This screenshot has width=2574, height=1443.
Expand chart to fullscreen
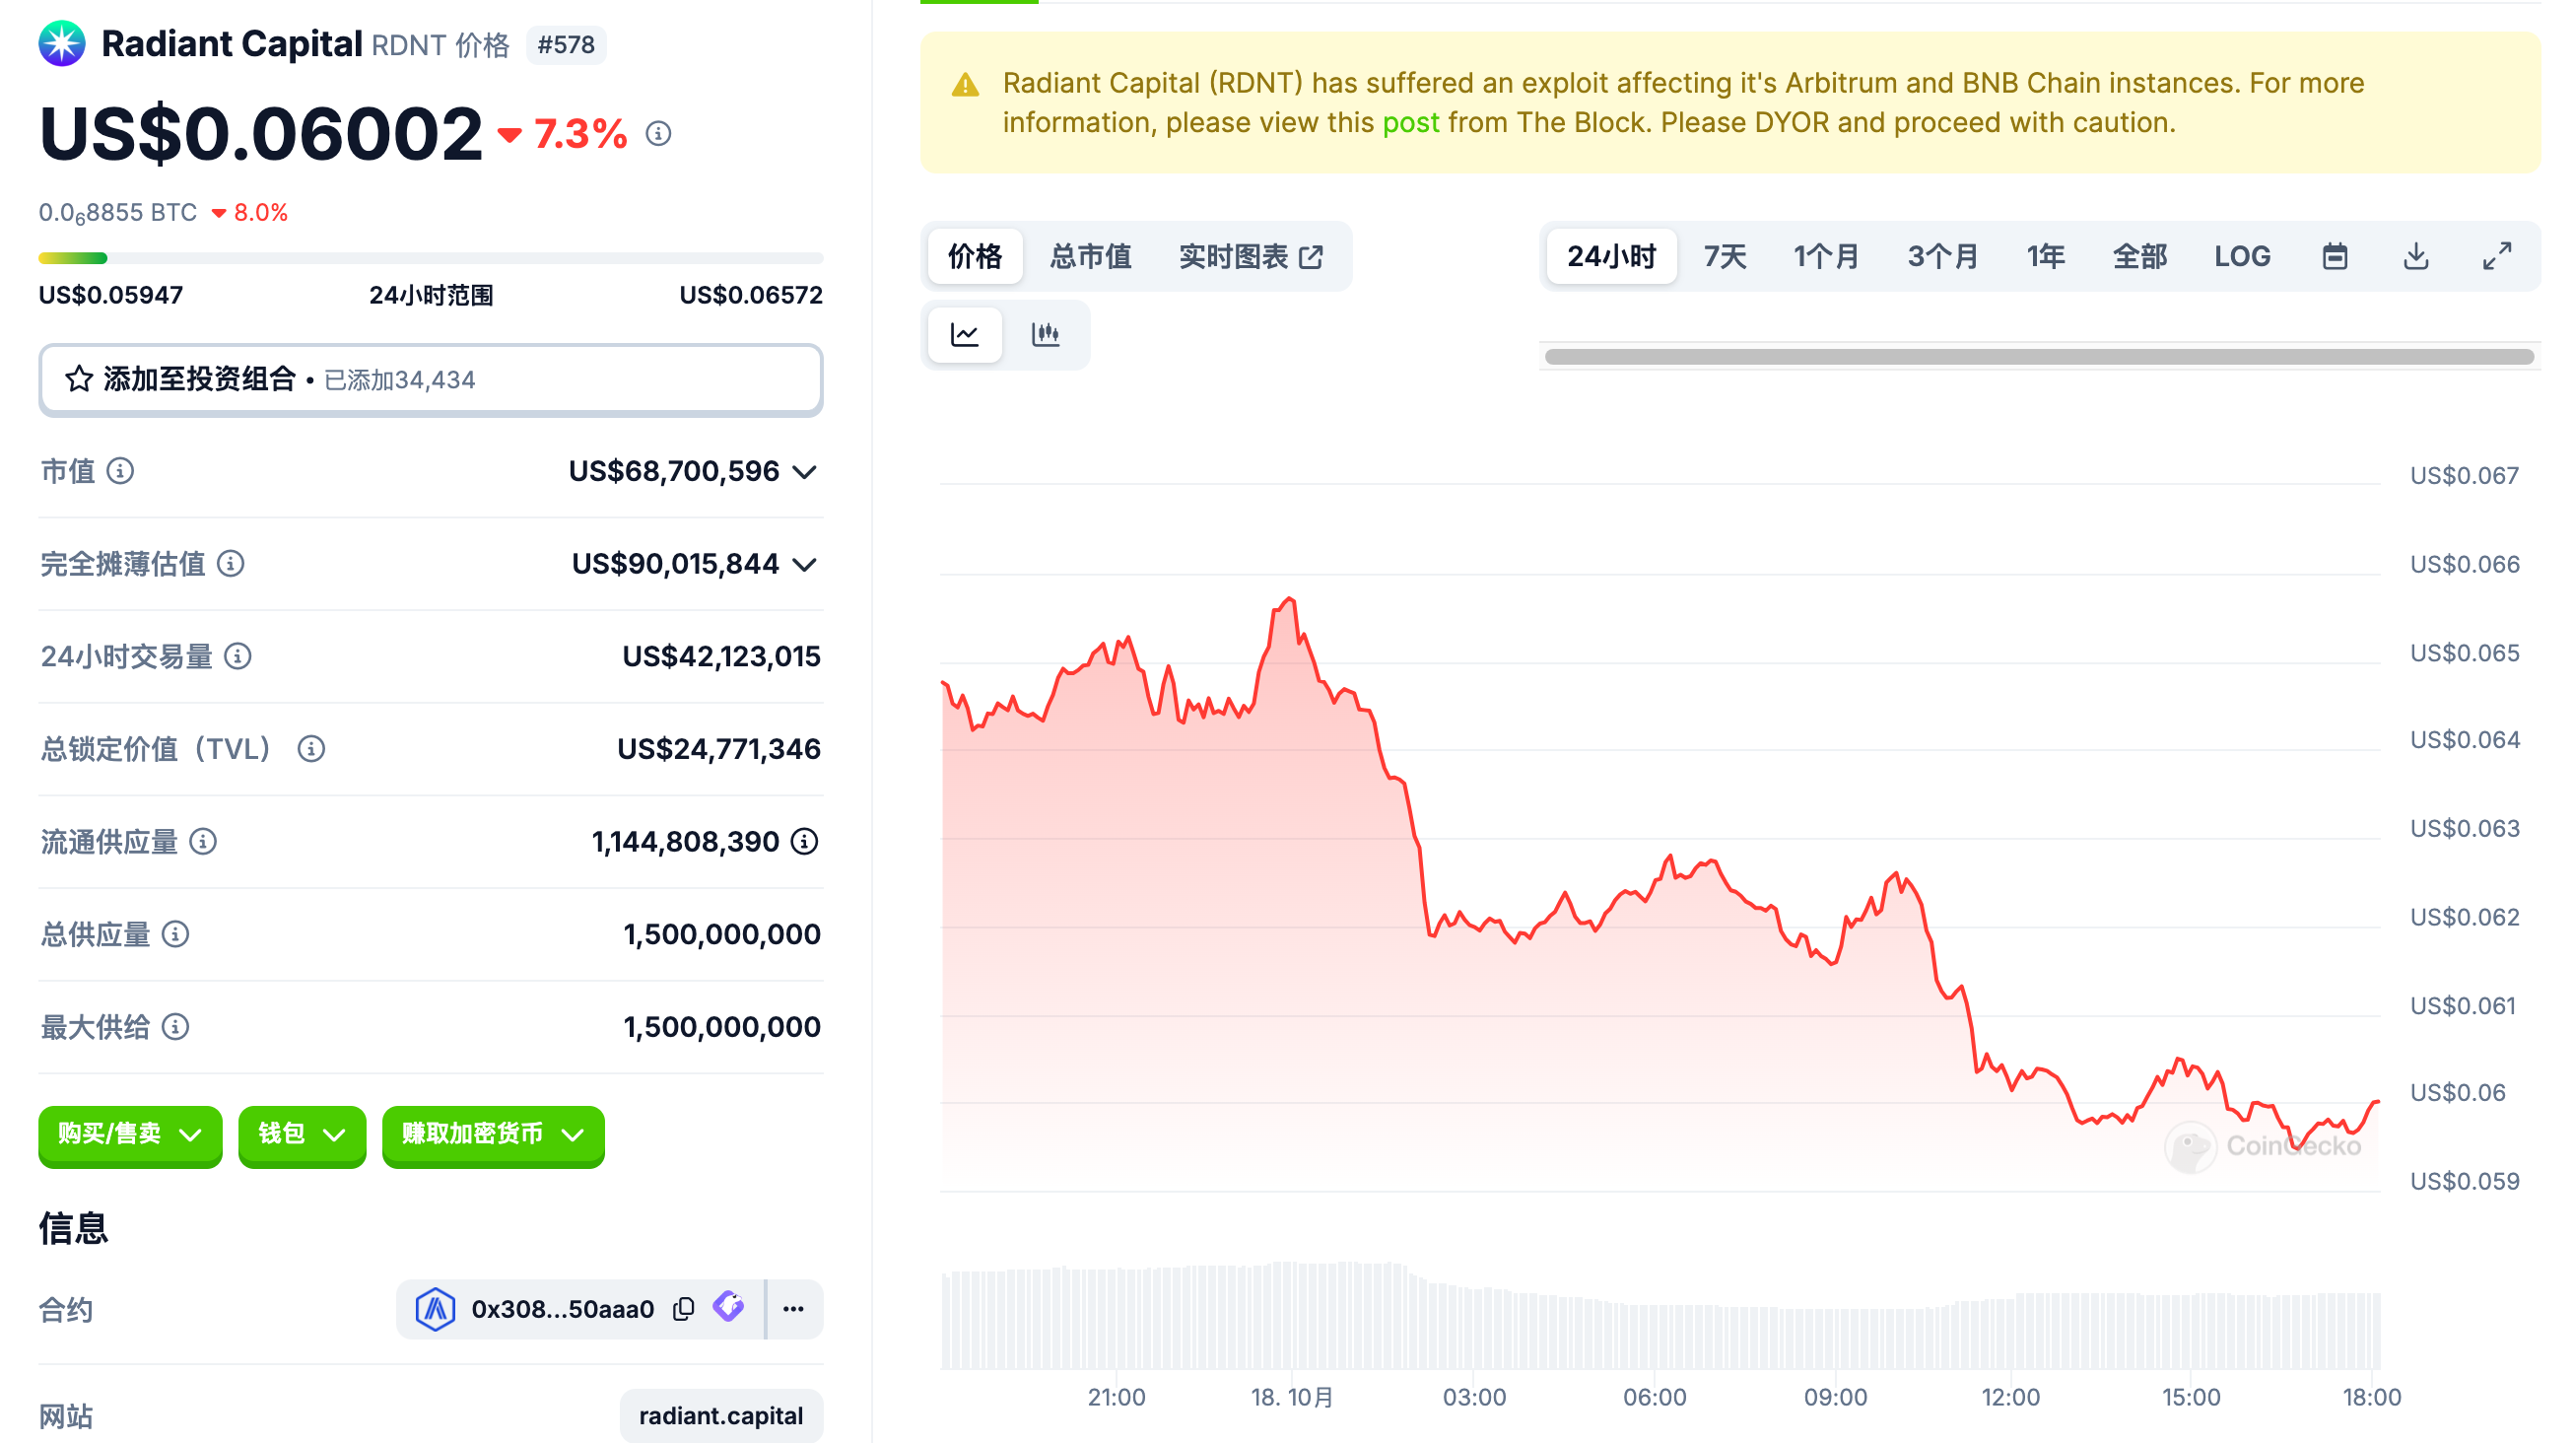[2496, 257]
